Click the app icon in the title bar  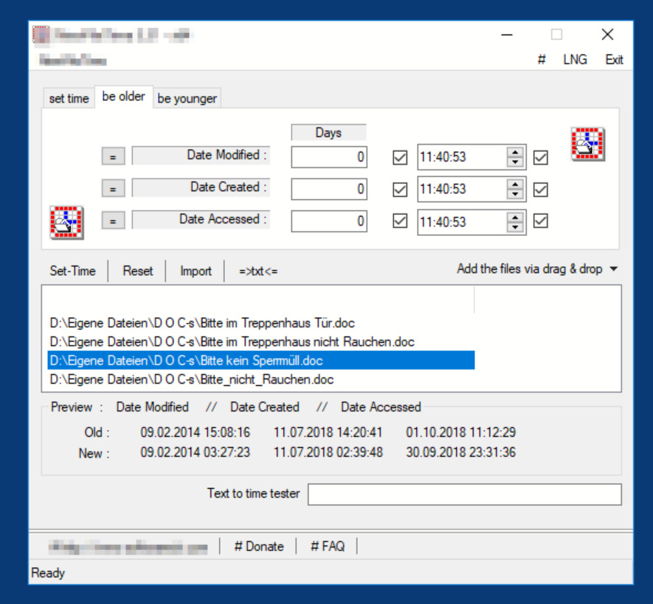(41, 35)
